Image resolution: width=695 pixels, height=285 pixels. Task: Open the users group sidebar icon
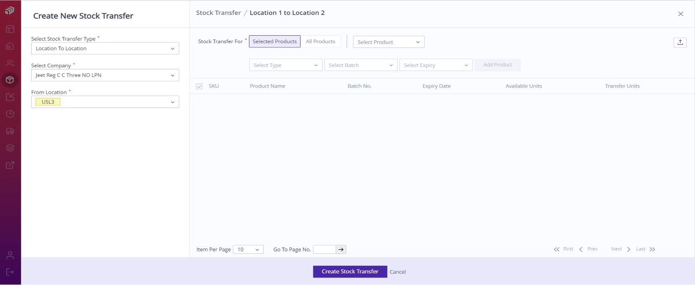point(10,63)
